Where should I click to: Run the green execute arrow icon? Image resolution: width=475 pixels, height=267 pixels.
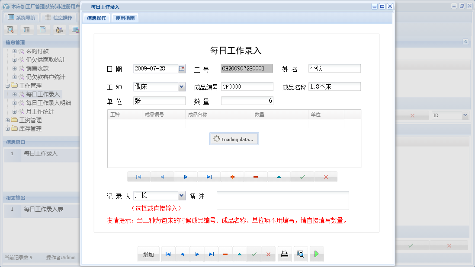tap(316, 254)
